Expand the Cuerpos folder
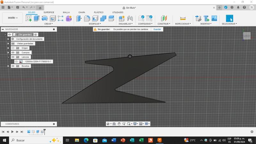Screen dimensions: 256x144 coord(8,52)
